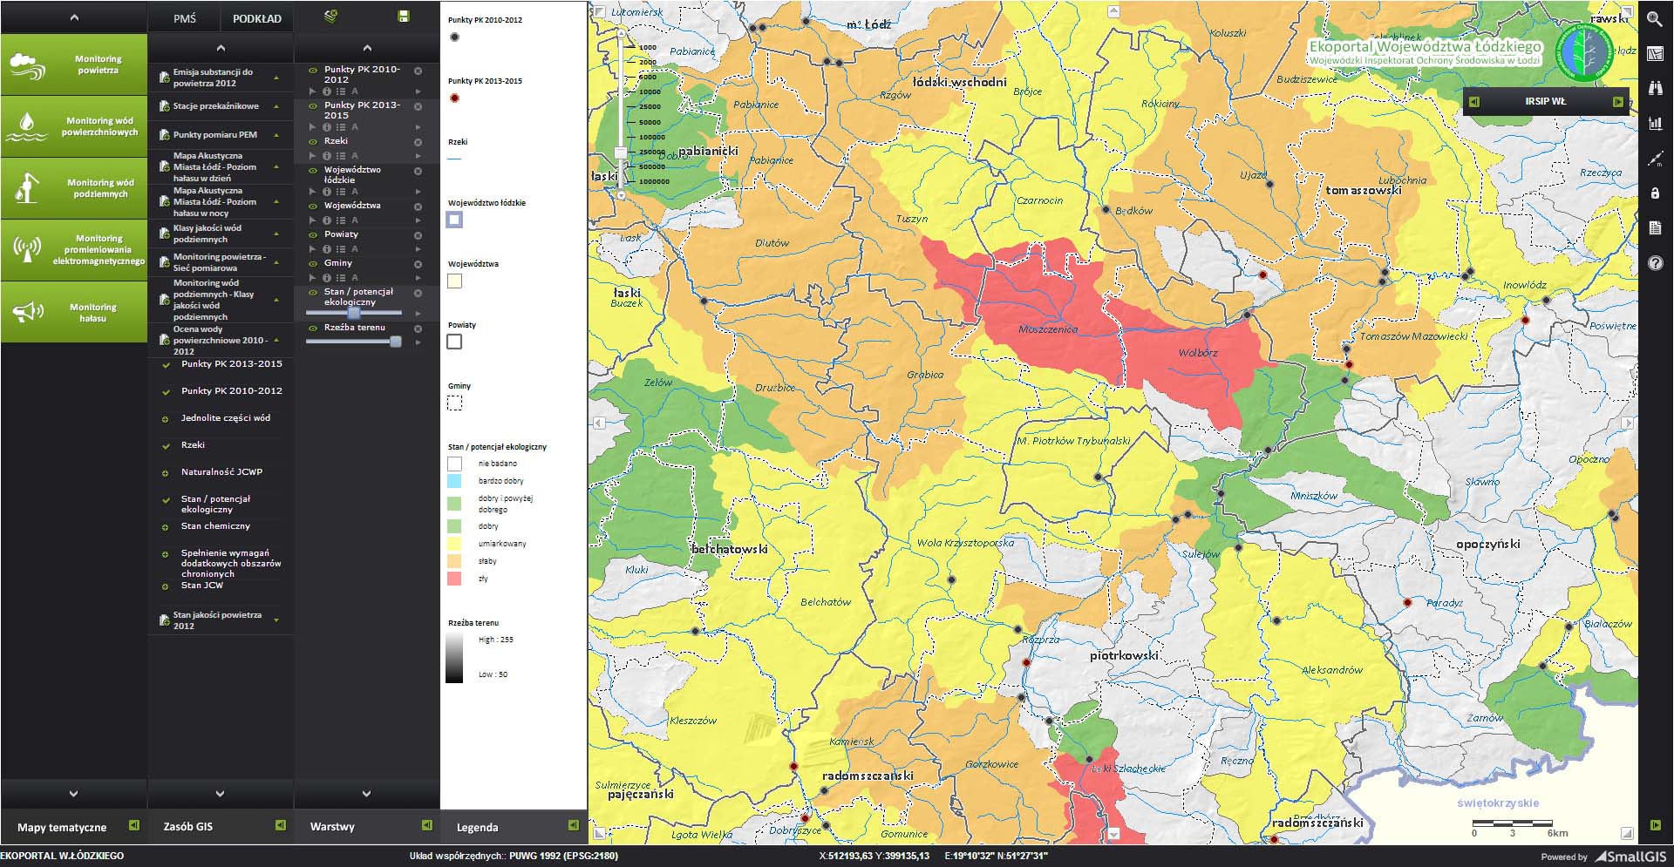Remove the Rzeźba terenu layer

click(x=418, y=329)
